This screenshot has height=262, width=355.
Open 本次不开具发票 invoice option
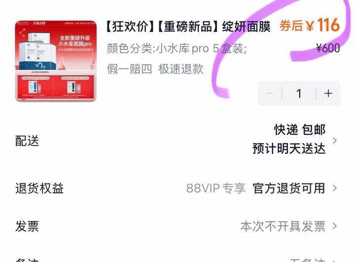(x=283, y=226)
